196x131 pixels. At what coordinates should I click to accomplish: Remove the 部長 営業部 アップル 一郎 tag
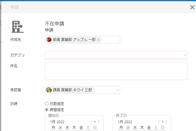(98, 40)
